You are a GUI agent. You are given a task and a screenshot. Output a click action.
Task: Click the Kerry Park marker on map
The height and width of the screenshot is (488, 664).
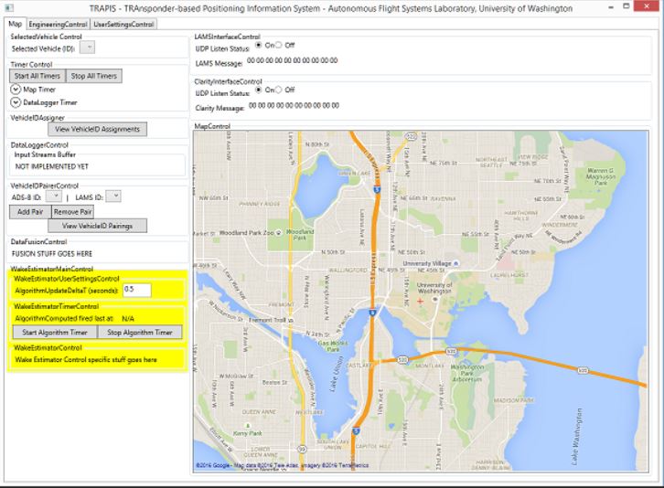[x=248, y=426]
